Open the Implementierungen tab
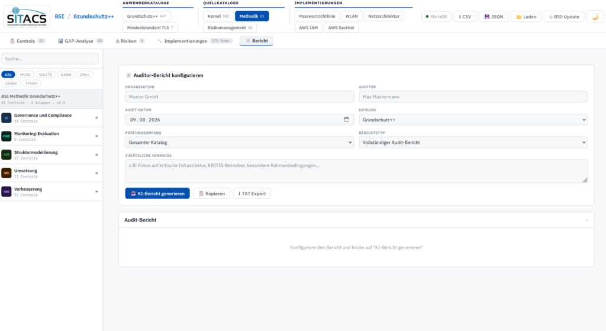606x331 pixels. pyautogui.click(x=195, y=41)
